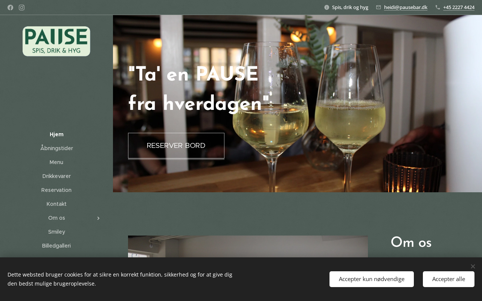Go to the Åbningstider page
Screen dimensions: 482x301
56,148
